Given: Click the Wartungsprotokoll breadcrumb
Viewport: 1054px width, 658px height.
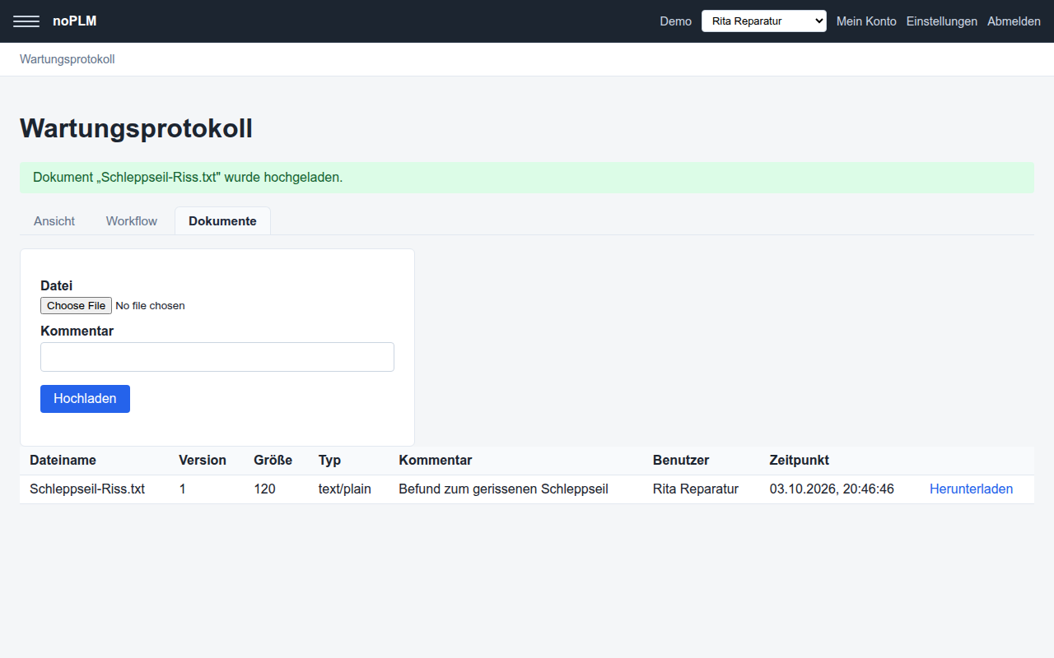Looking at the screenshot, I should [x=68, y=59].
